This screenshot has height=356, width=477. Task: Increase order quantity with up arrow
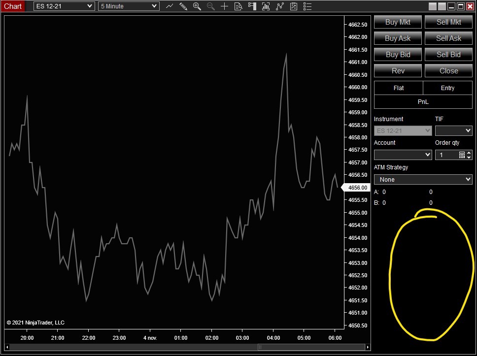pyautogui.click(x=469, y=153)
